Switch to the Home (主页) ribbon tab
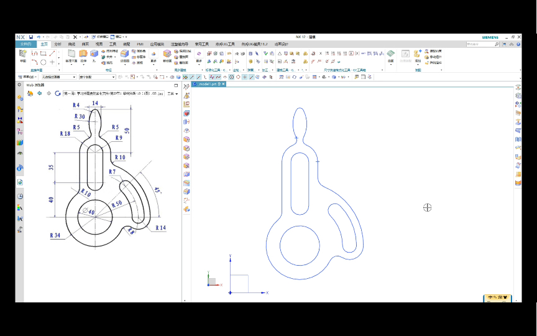 [44, 44]
